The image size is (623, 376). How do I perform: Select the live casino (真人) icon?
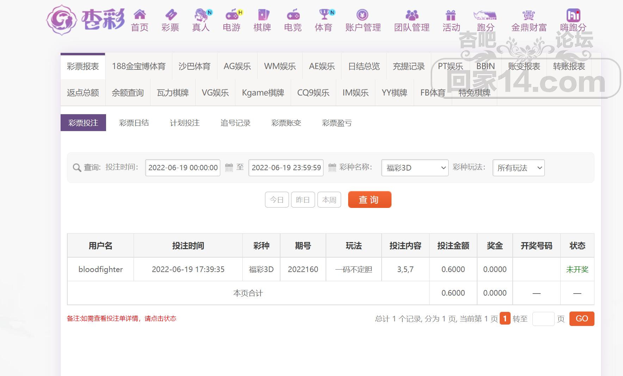coord(201,15)
